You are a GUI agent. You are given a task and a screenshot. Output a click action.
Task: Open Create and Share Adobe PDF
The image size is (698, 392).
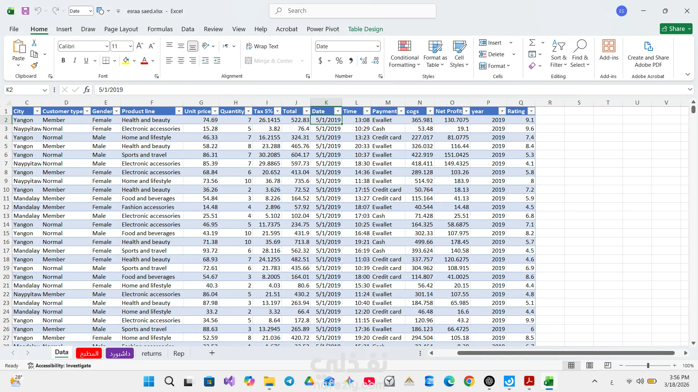tap(648, 54)
